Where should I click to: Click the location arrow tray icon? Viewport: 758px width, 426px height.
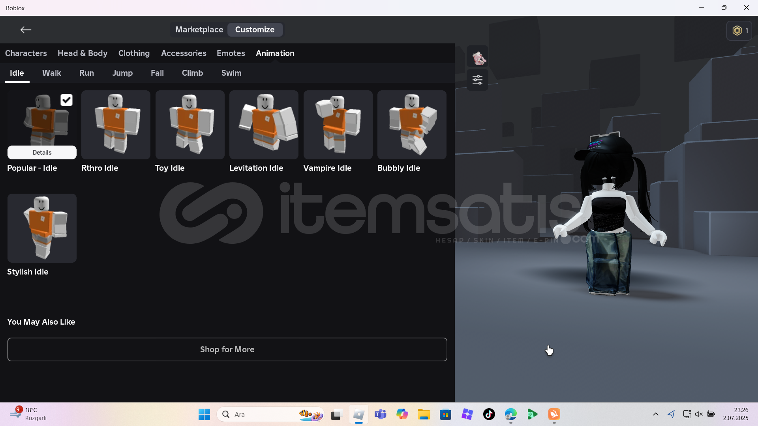click(x=671, y=414)
